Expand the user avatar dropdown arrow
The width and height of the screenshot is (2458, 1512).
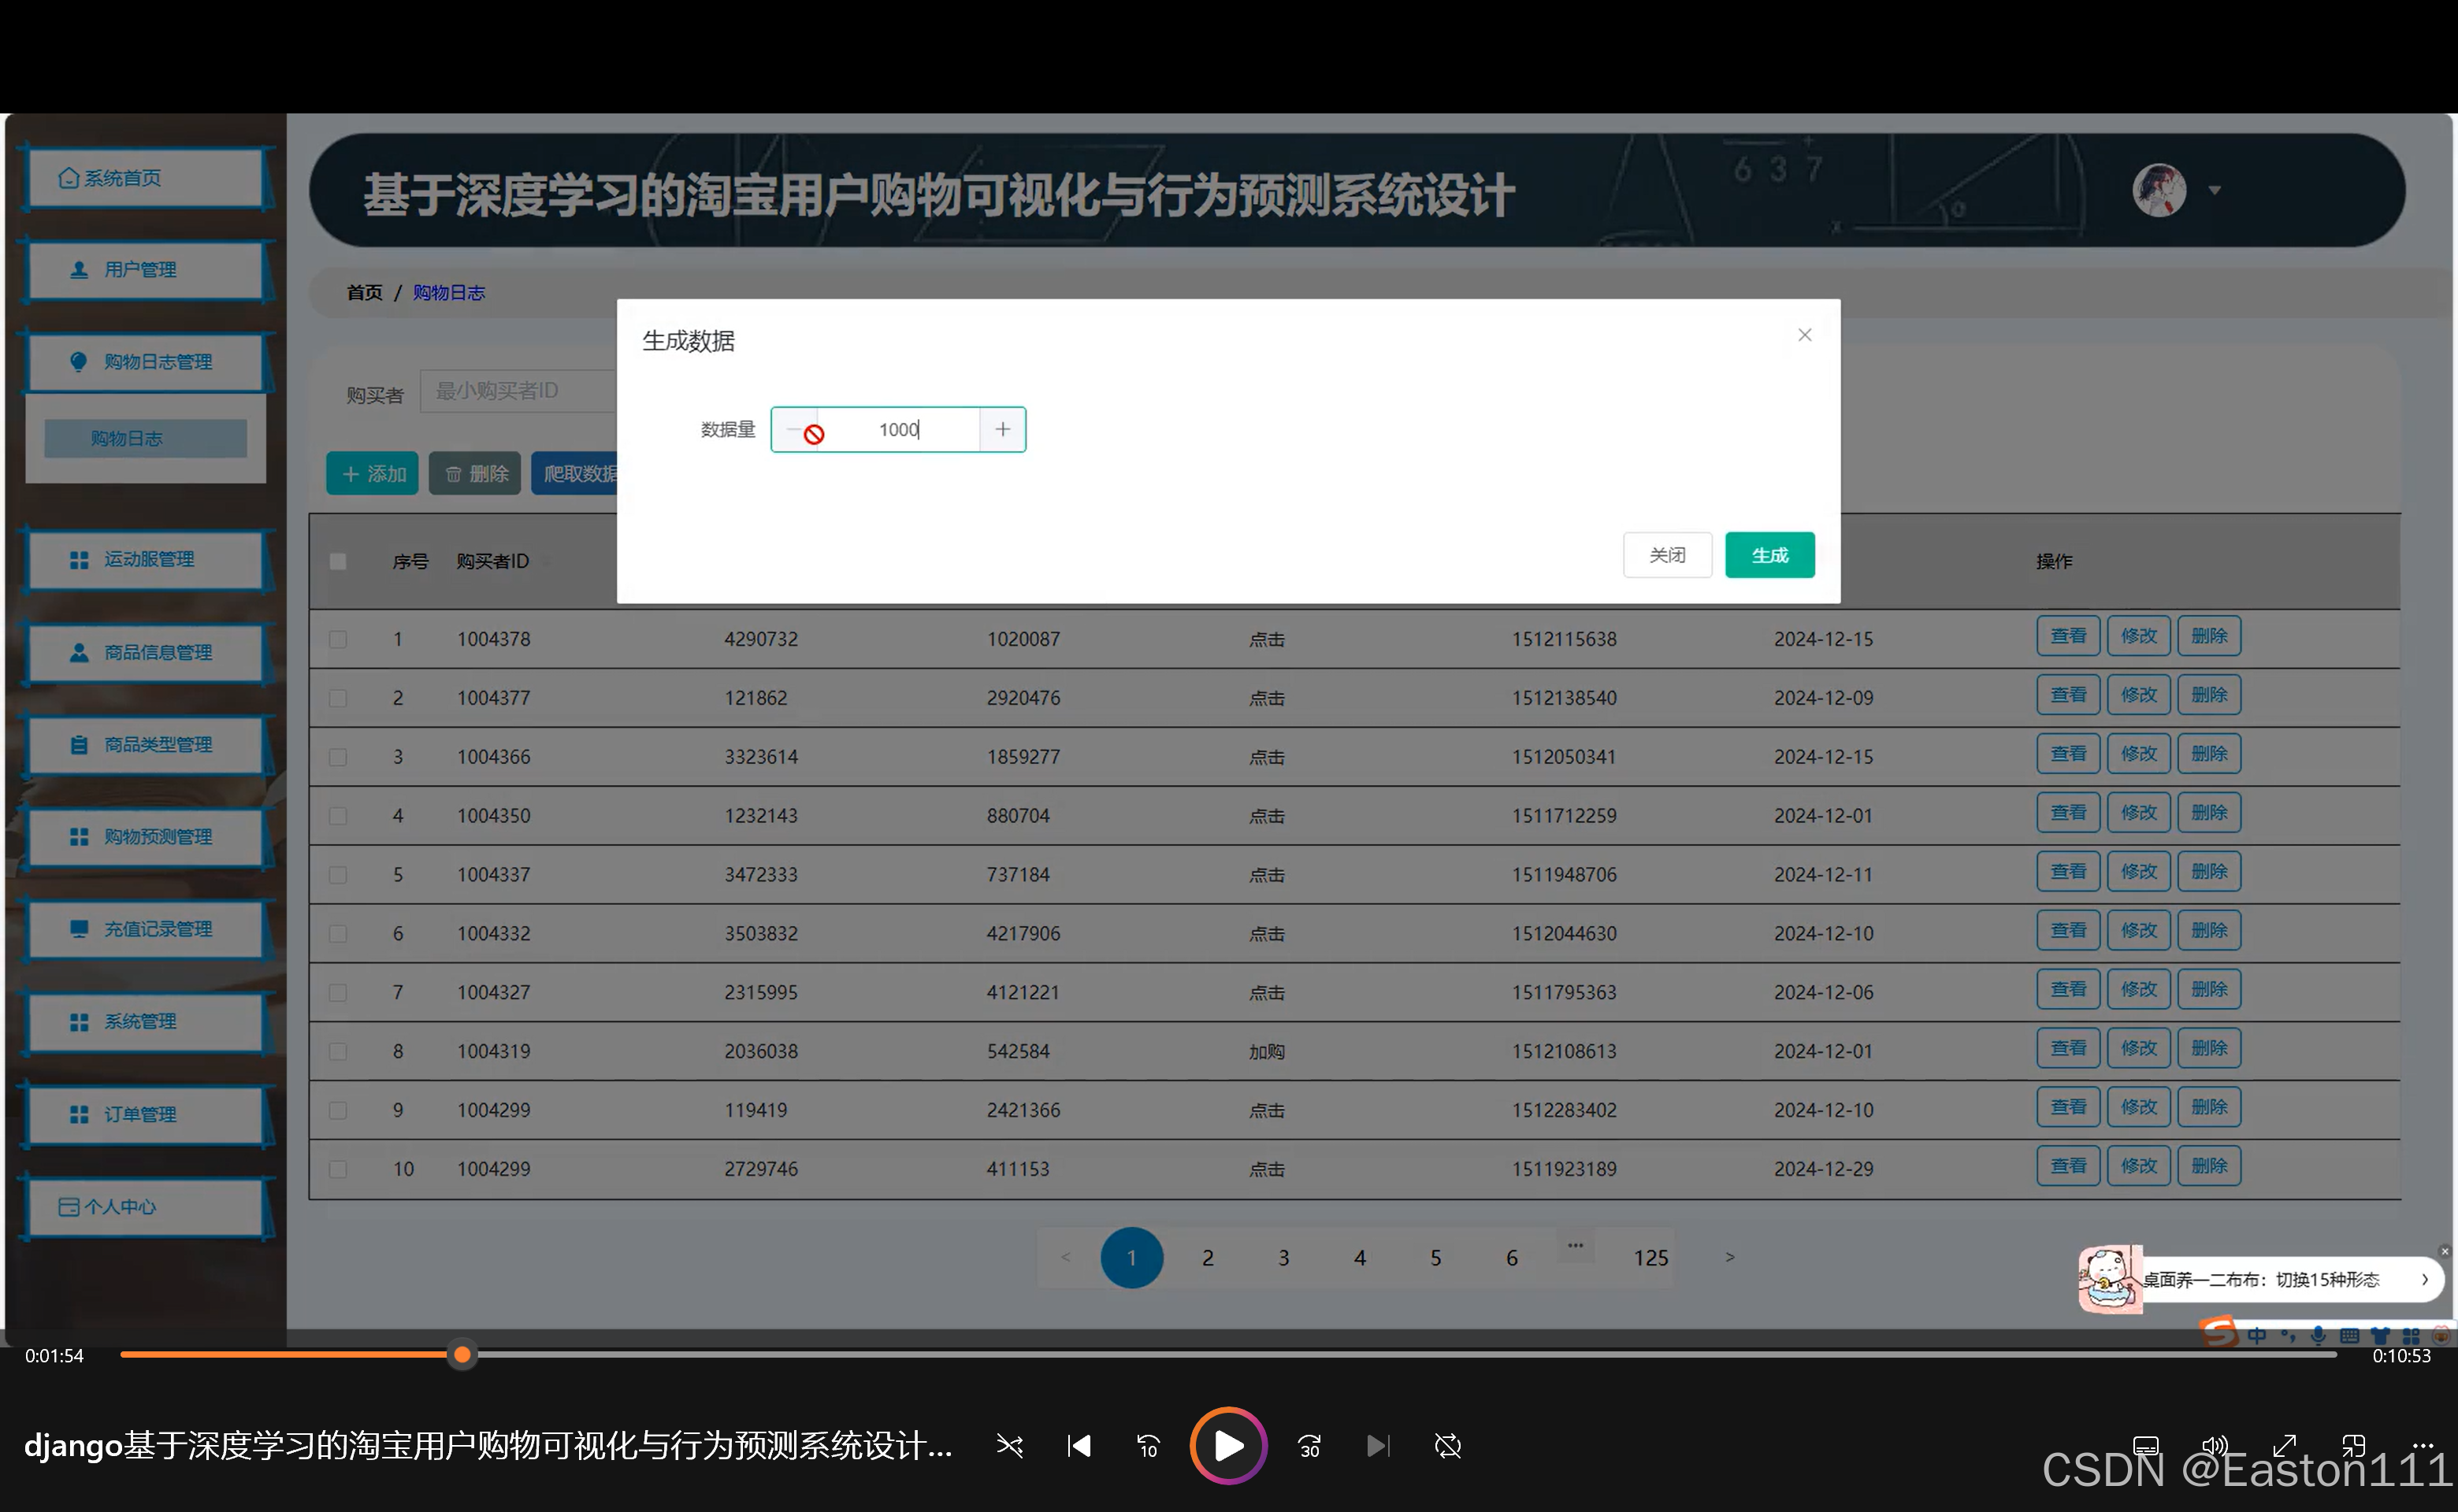coord(2215,190)
